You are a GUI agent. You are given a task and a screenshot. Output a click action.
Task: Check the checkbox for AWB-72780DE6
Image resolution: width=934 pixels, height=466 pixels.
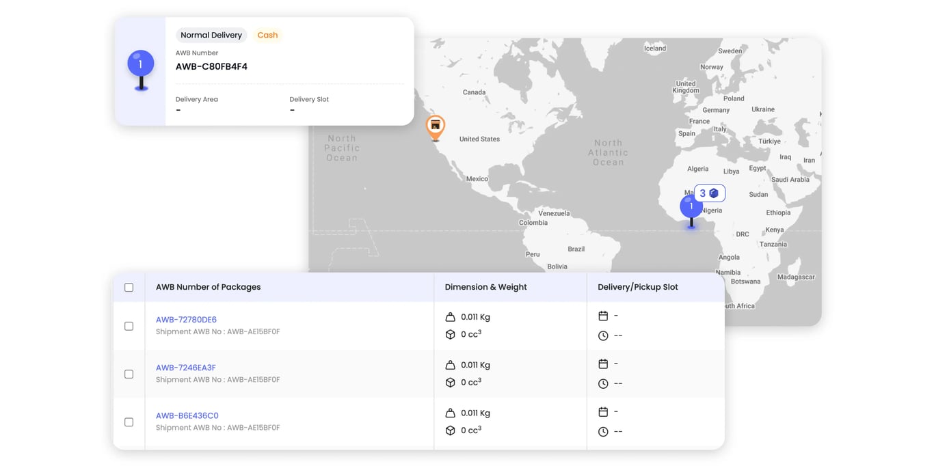coord(129,326)
